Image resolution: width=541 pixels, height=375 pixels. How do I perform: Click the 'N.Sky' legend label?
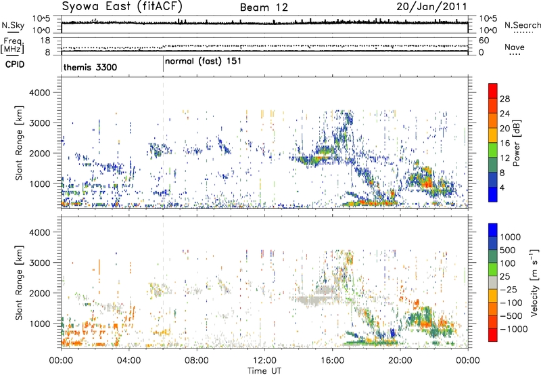tap(13, 25)
